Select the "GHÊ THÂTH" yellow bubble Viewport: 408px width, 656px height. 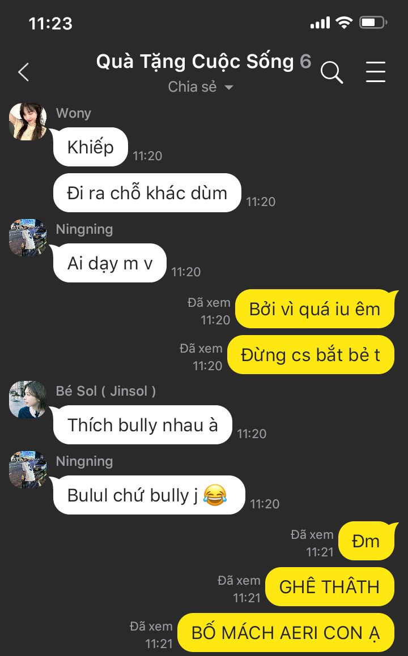click(330, 586)
